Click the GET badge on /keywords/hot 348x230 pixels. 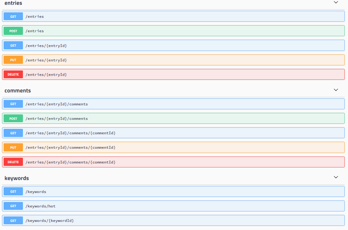pos(13,206)
